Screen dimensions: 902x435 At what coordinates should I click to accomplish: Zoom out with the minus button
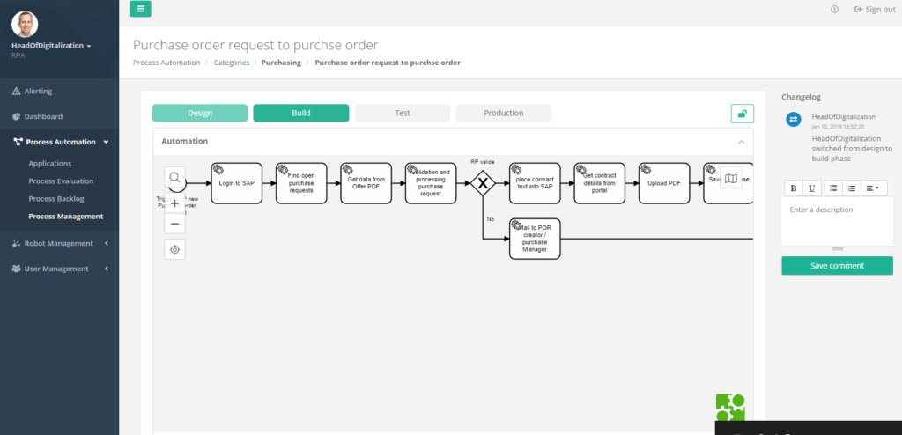click(175, 224)
